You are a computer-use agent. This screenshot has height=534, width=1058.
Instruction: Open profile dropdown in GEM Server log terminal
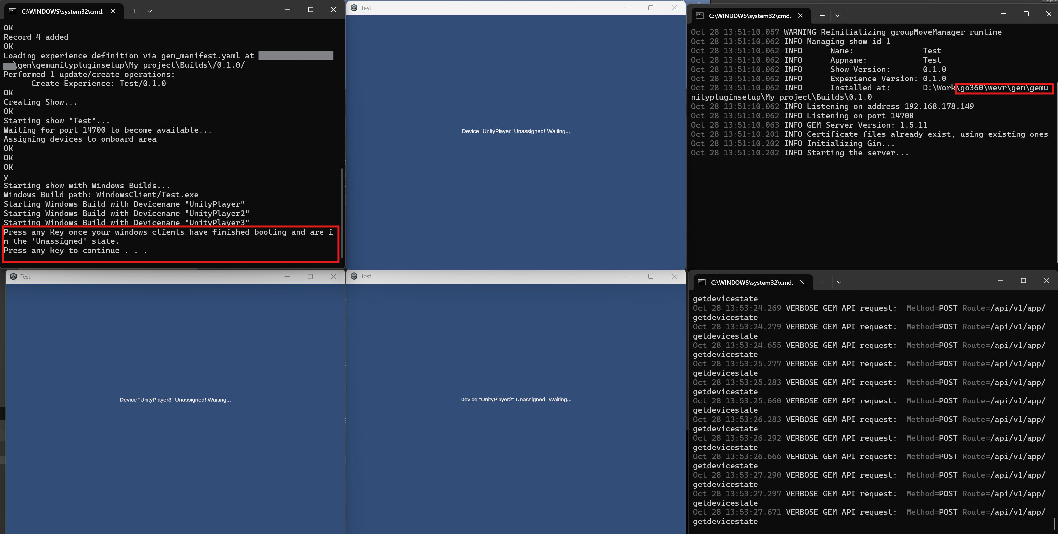tap(837, 16)
